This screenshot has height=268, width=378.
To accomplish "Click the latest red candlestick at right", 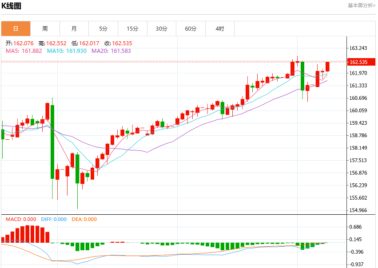I will click(x=327, y=67).
